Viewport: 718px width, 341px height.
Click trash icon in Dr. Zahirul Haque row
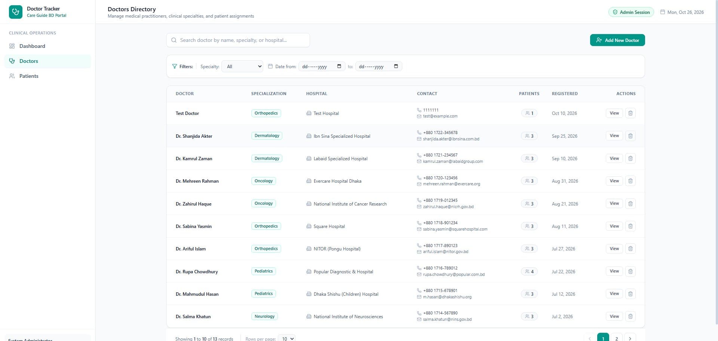[630, 204]
